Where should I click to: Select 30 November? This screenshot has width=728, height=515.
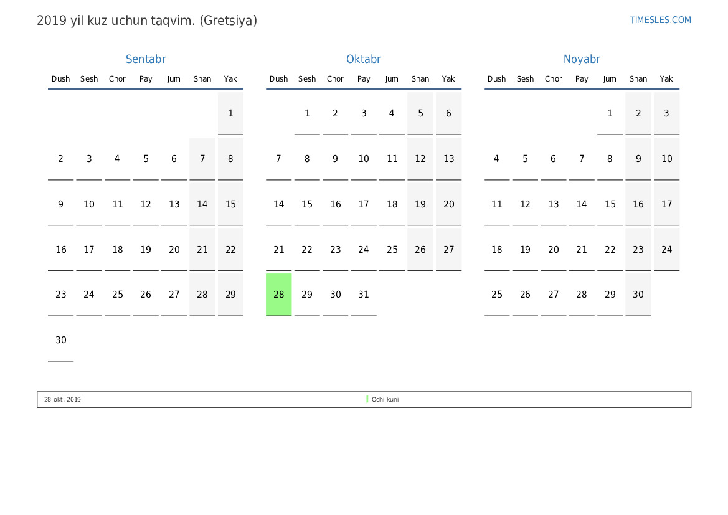(x=638, y=295)
